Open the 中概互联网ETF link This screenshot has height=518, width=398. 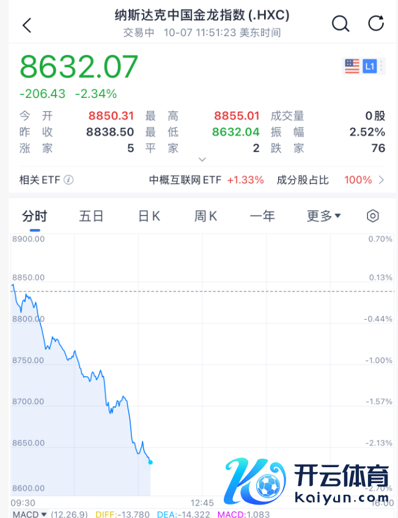pos(185,180)
